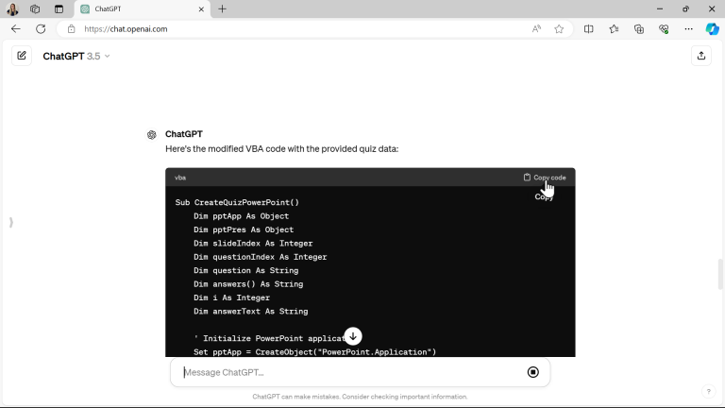
Task: Open the Settings and more ellipsis menu
Action: point(688,28)
